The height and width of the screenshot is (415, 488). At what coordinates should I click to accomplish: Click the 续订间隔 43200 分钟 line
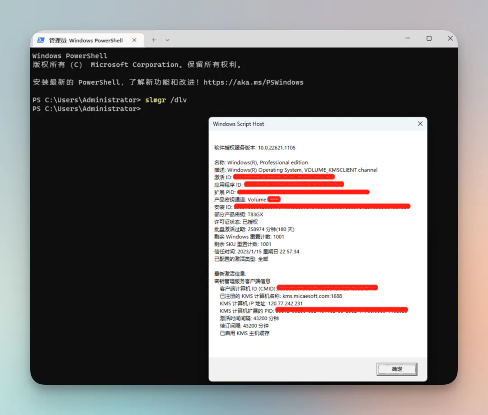pos(244,326)
